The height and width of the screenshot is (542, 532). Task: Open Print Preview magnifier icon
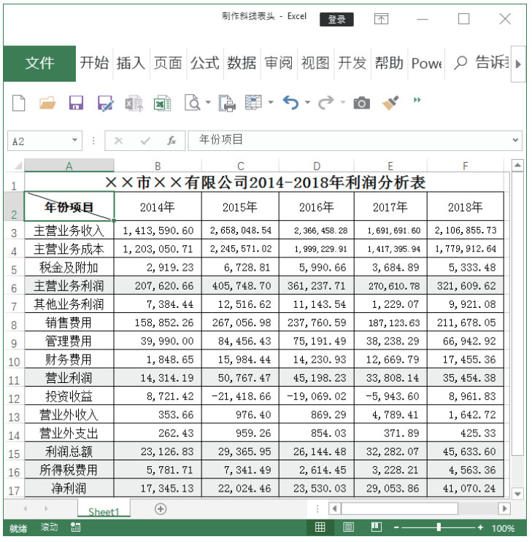click(x=193, y=103)
